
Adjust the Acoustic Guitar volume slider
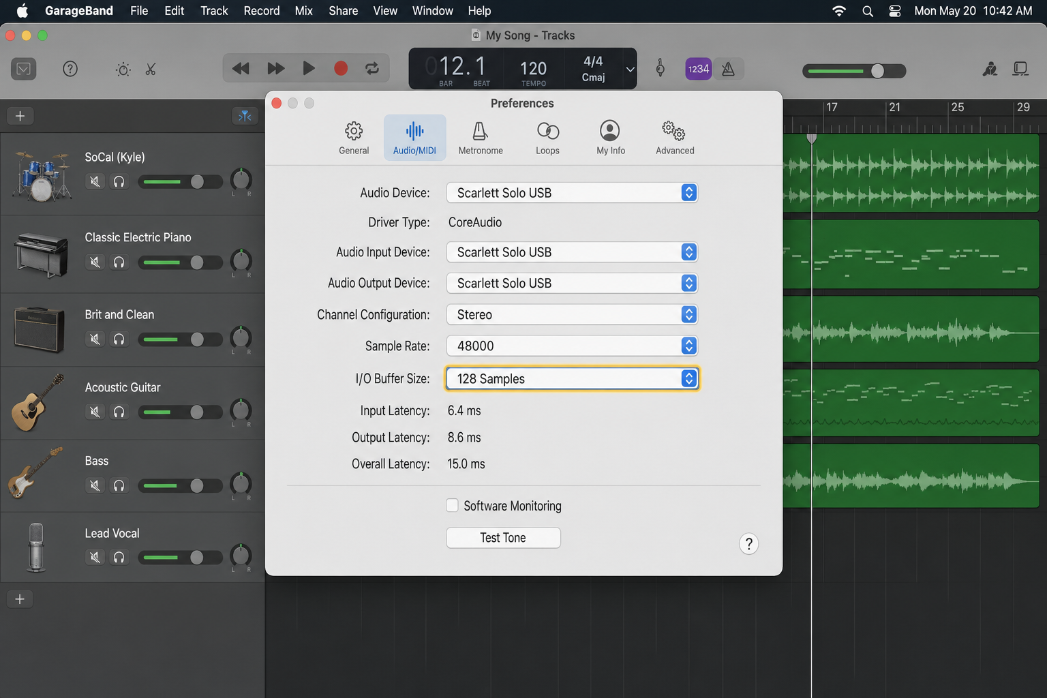(180, 412)
